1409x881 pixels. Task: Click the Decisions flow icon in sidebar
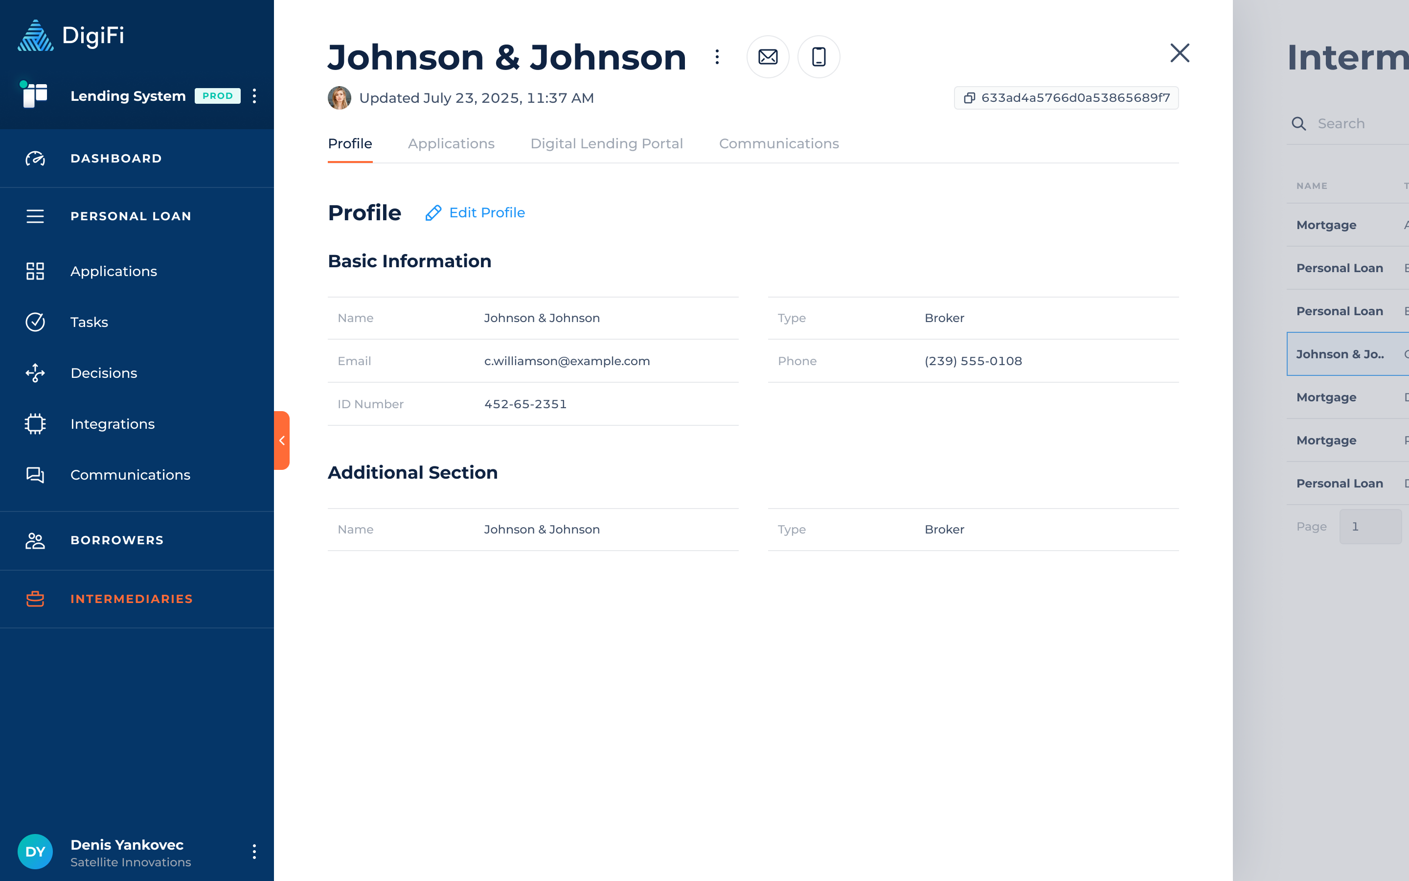tap(35, 373)
